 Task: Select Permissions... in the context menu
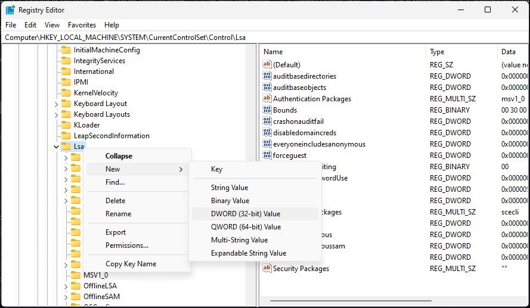(x=127, y=245)
